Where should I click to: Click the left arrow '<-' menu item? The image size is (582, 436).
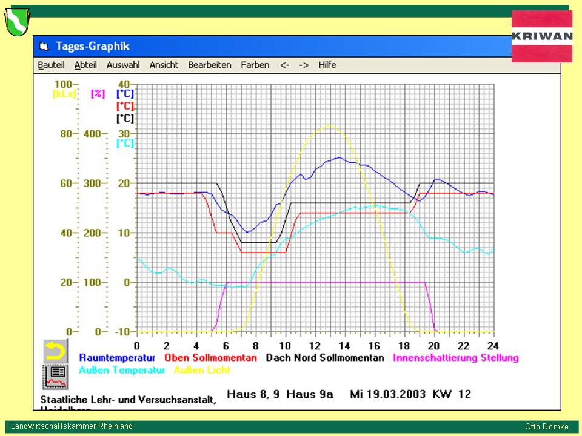[x=284, y=65]
